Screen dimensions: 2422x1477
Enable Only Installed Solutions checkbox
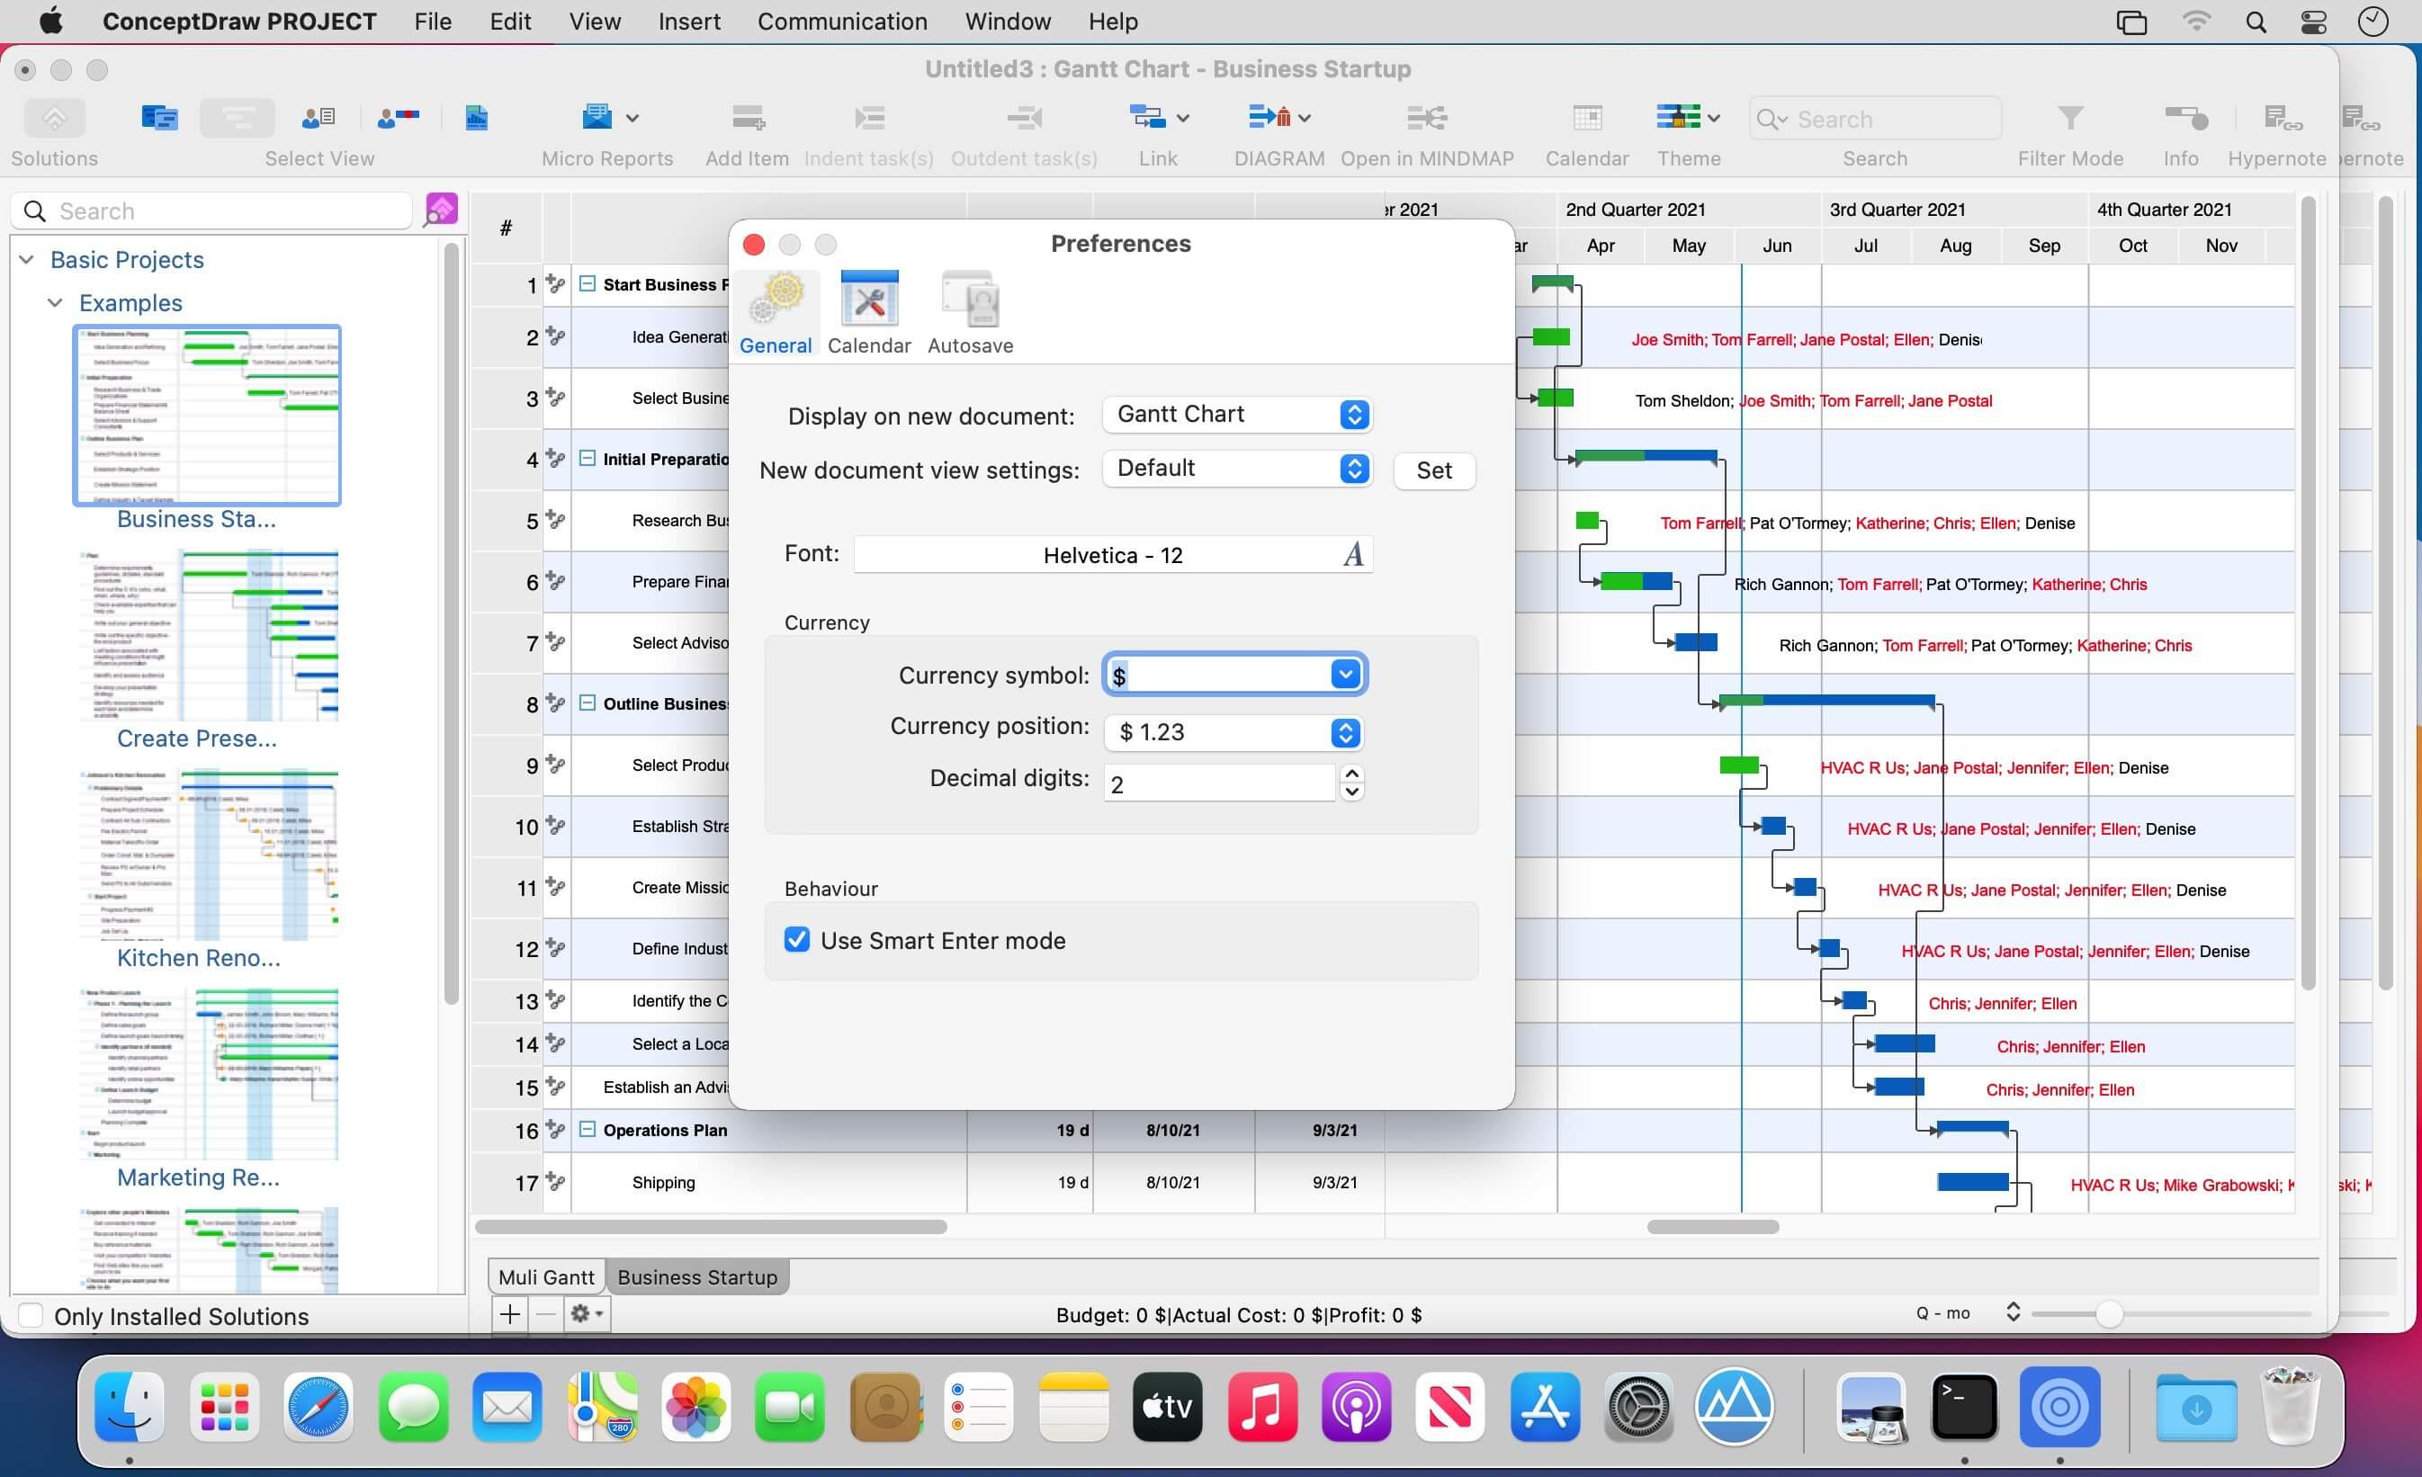pos(31,1316)
